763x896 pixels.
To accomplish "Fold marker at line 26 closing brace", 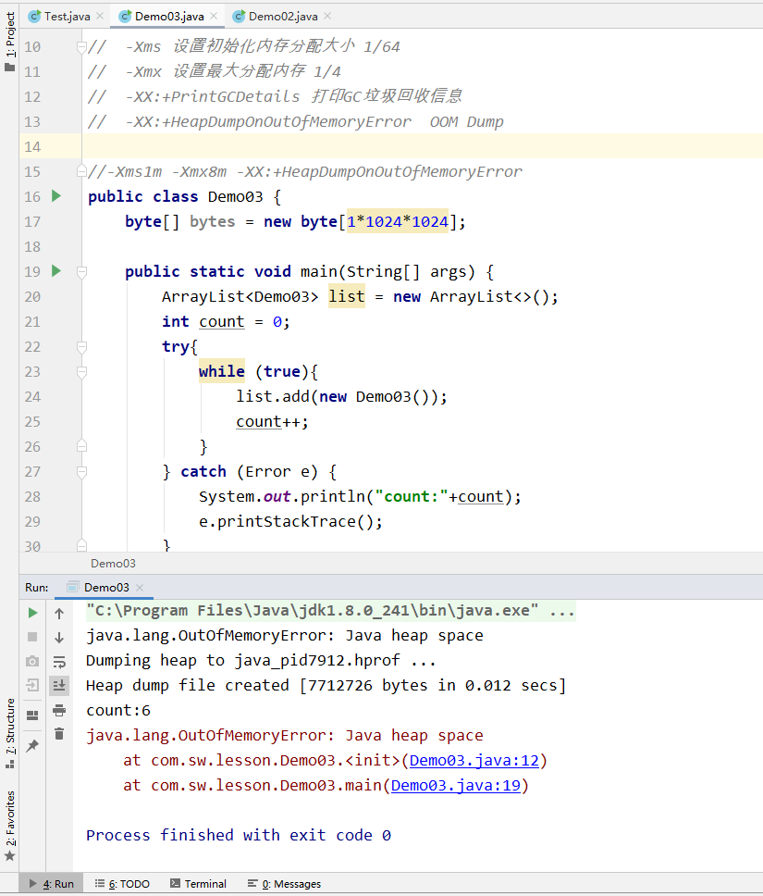I will (81, 446).
